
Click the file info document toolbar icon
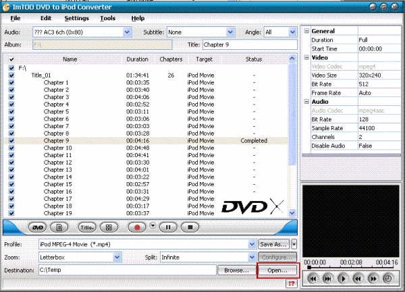[59, 227]
